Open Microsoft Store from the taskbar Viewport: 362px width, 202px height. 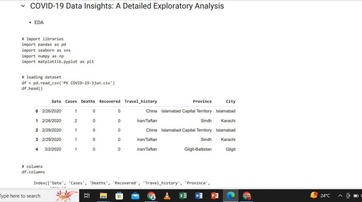pos(119,196)
